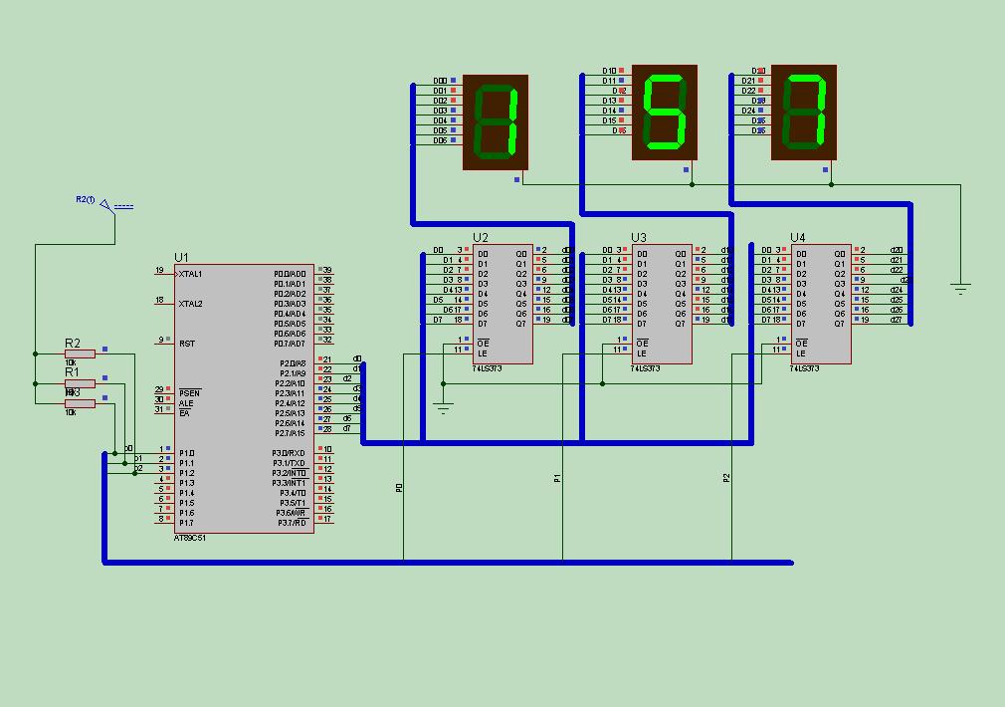Click the 'd20' net label at U4 Q0

(x=897, y=250)
